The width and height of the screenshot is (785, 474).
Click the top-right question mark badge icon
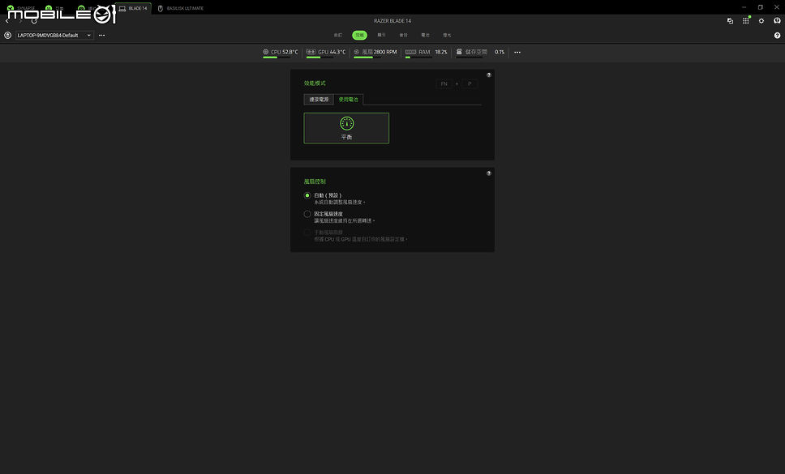(777, 20)
